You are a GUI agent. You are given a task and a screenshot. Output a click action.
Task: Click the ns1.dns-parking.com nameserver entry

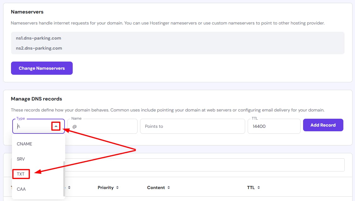[x=38, y=38]
